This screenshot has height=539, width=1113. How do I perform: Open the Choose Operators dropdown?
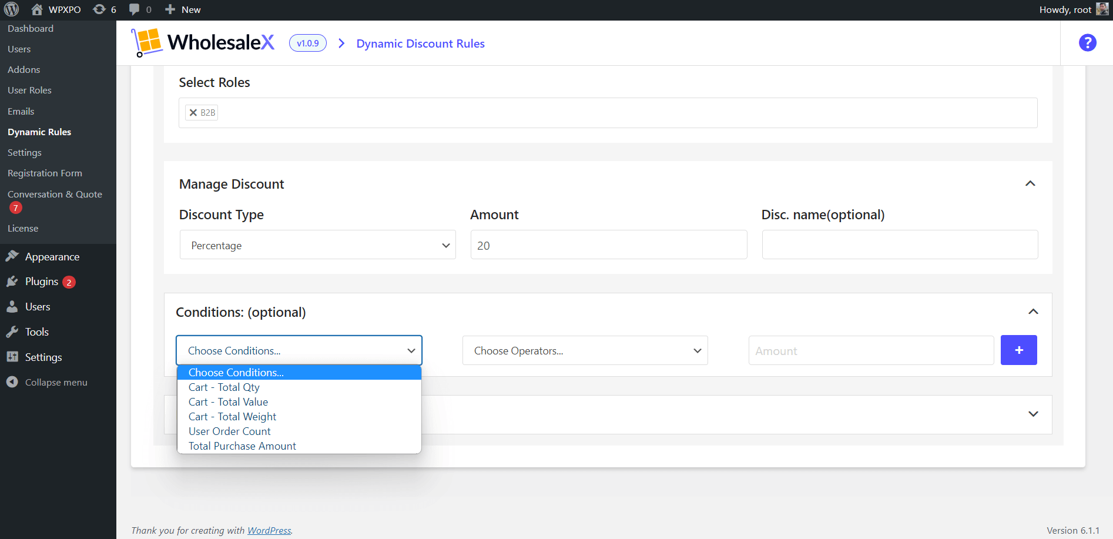coord(585,350)
